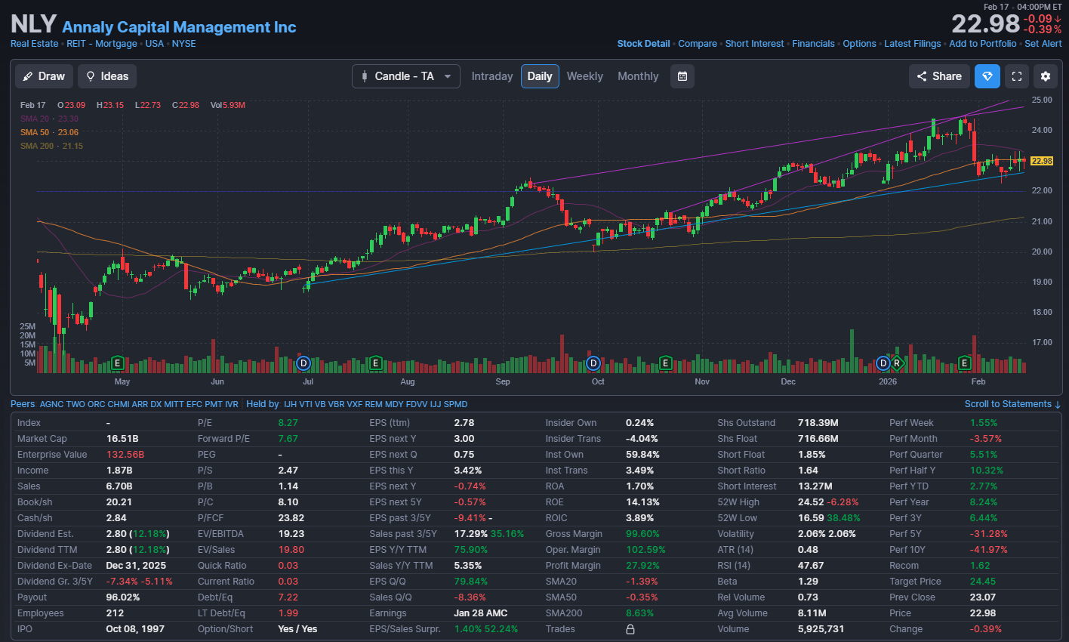Open the NYSE exchange link
Image resolution: width=1069 pixels, height=642 pixels.
pyautogui.click(x=184, y=44)
